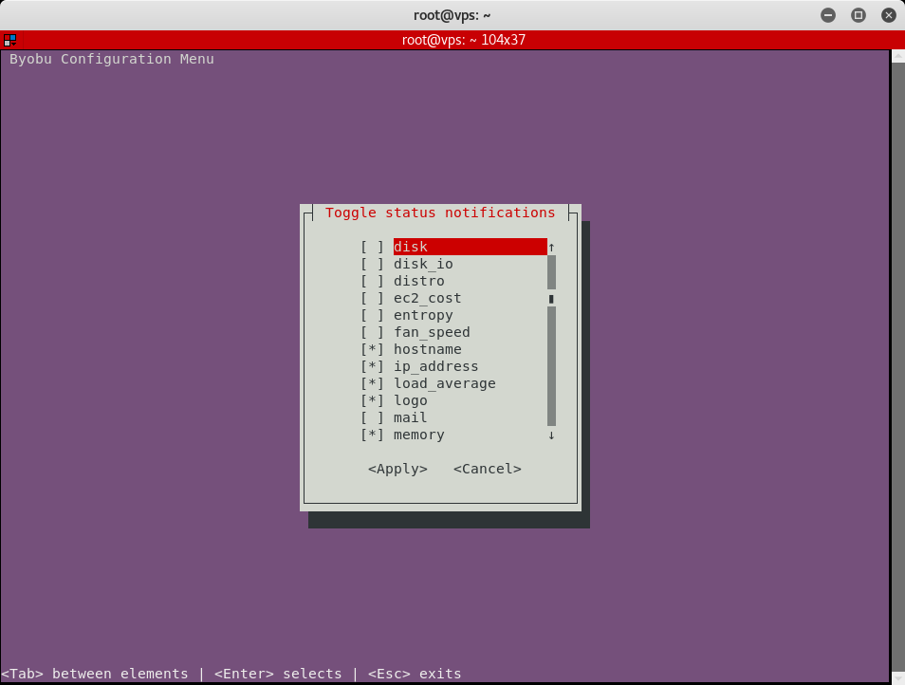The width and height of the screenshot is (905, 685).
Task: Click the Cancel button
Action: tap(488, 470)
